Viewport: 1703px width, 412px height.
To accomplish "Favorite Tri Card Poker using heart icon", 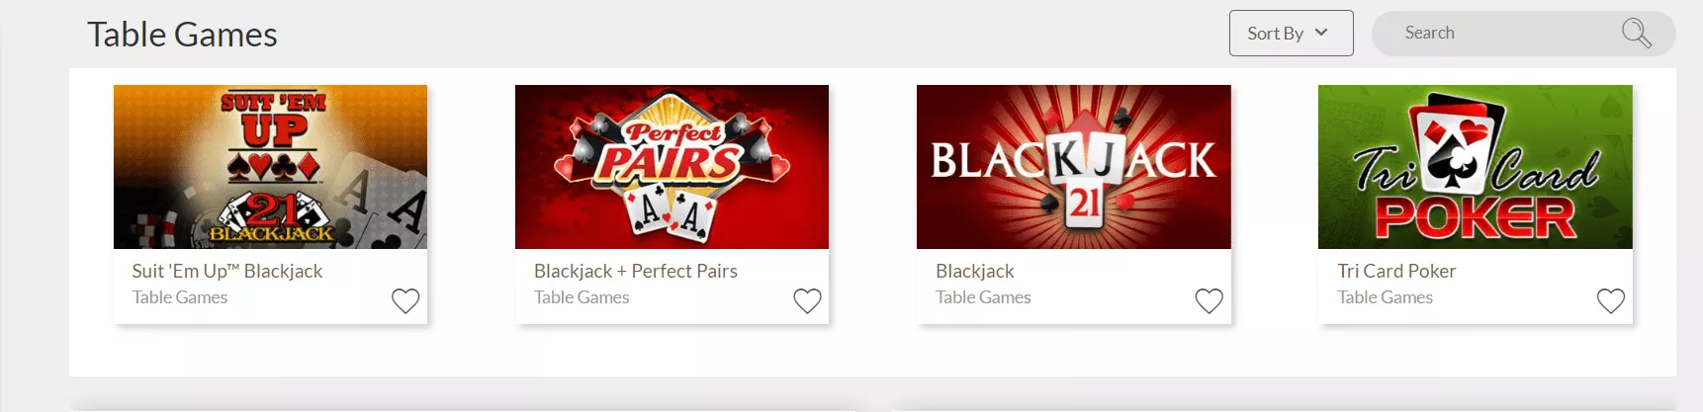I will [1610, 300].
